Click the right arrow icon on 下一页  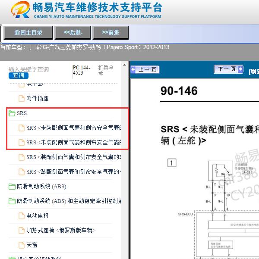[240, 69]
